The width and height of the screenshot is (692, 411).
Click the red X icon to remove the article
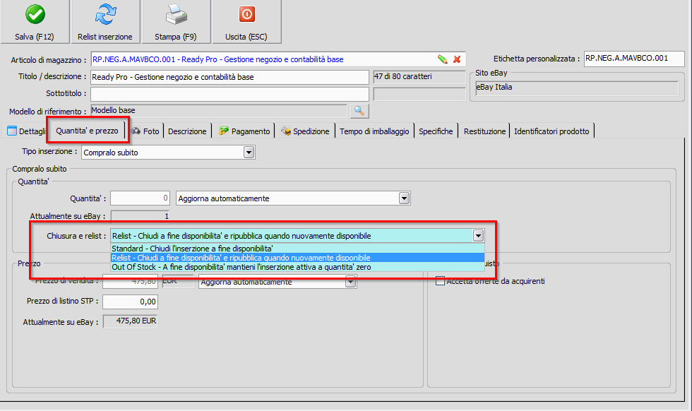tap(457, 59)
